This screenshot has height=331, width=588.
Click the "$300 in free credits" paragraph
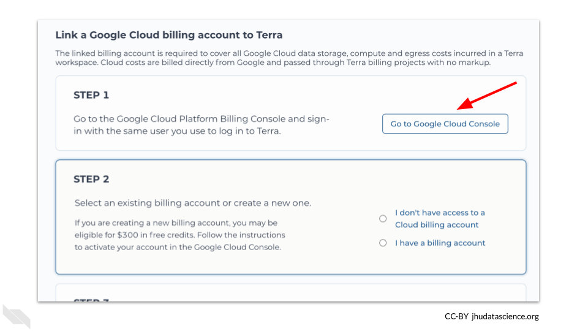[179, 235]
